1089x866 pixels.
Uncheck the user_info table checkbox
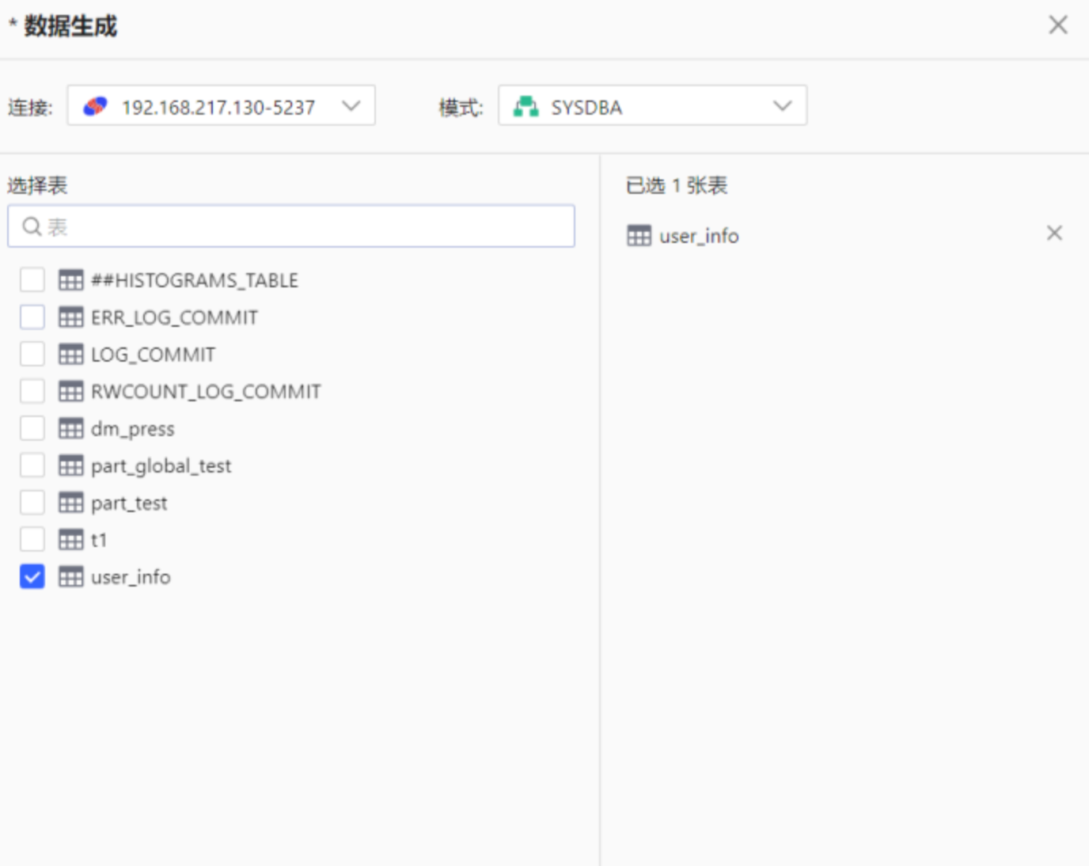point(32,577)
